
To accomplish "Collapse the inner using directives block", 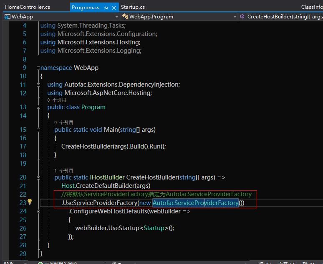I will (38, 85).
